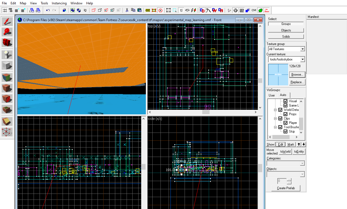Toggle 2D grid display

point(5,10)
